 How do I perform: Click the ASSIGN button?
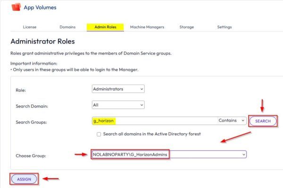24,179
